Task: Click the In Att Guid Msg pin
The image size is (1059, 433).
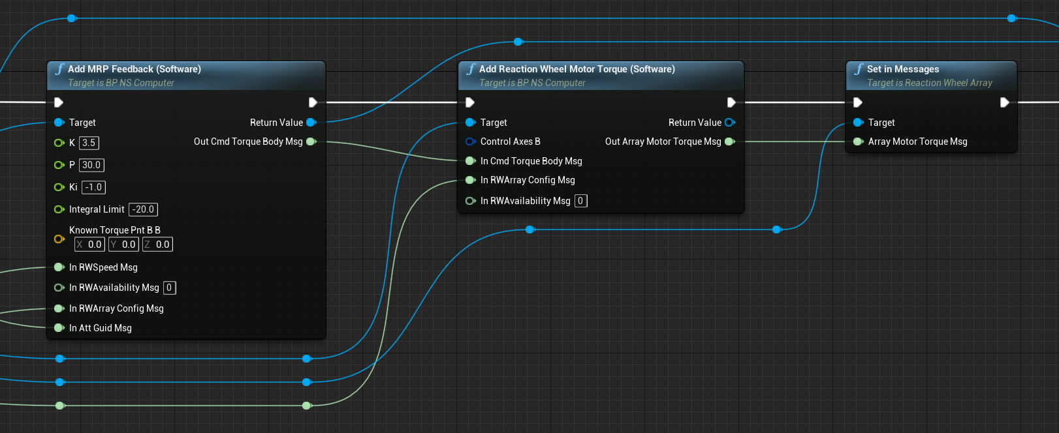Action: pyautogui.click(x=59, y=328)
